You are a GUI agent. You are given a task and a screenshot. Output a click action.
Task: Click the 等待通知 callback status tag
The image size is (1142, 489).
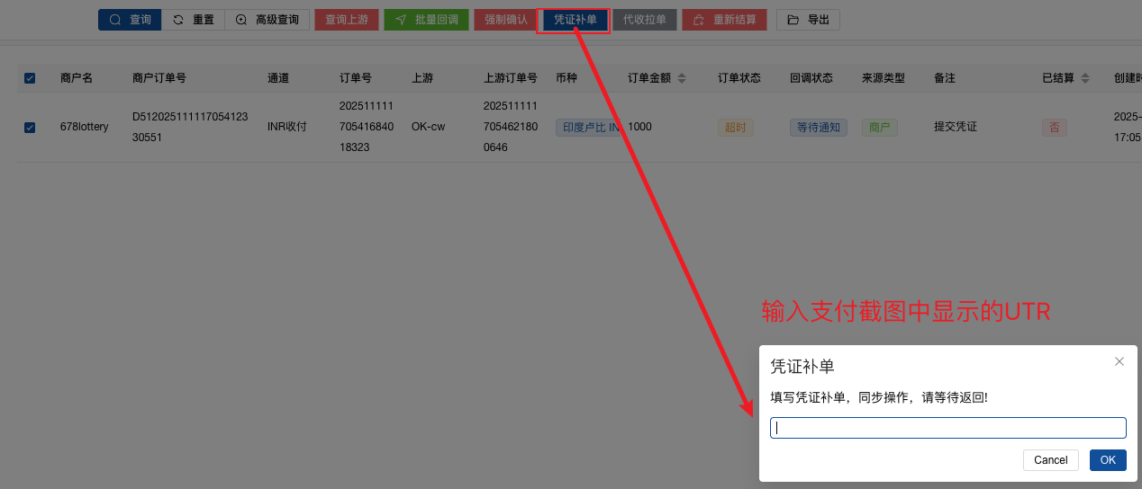tap(818, 128)
